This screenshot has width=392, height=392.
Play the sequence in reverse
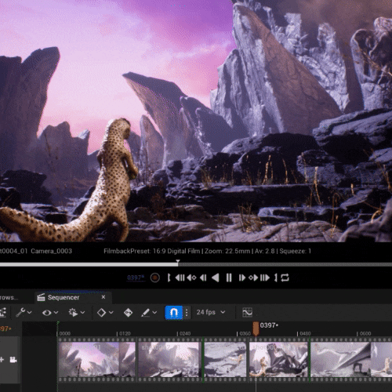click(x=216, y=278)
